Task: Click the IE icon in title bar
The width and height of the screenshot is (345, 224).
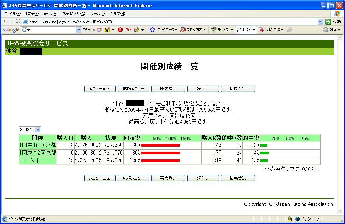Action: pyautogui.click(x=4, y=5)
